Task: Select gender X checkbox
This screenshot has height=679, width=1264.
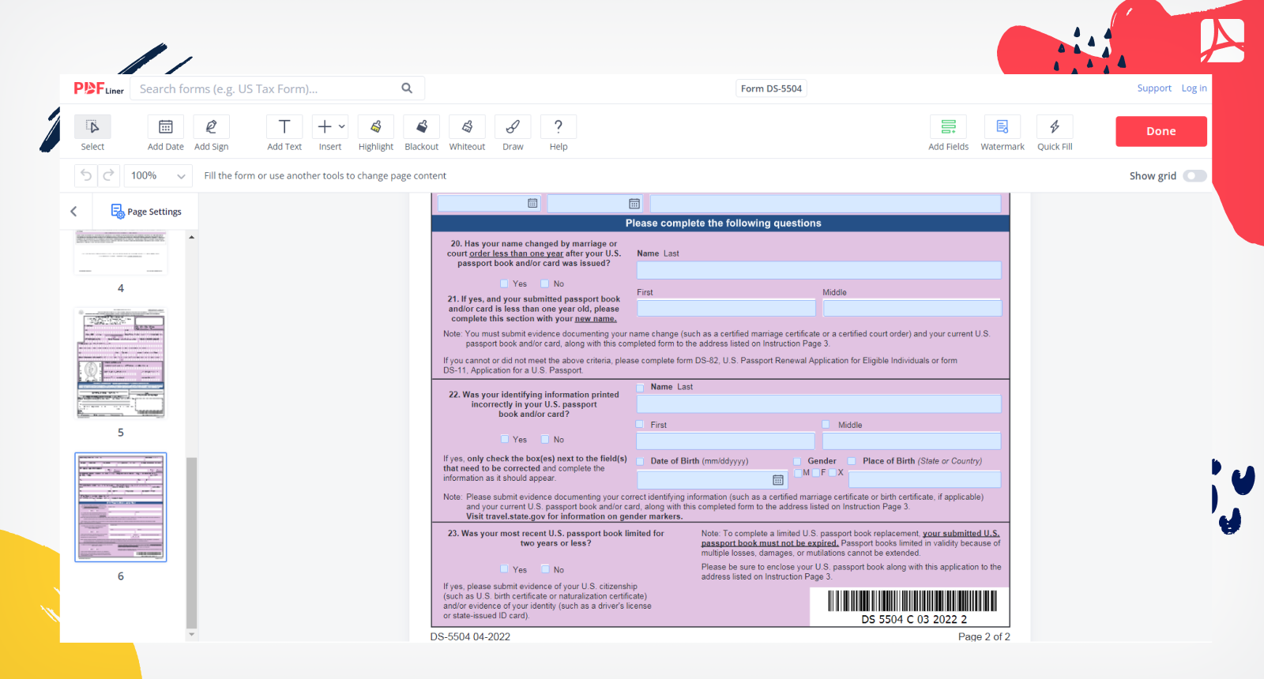Action: point(833,473)
